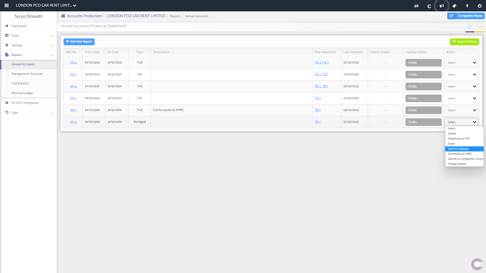Open the company name dropdown in header

pyautogui.click(x=46, y=5)
